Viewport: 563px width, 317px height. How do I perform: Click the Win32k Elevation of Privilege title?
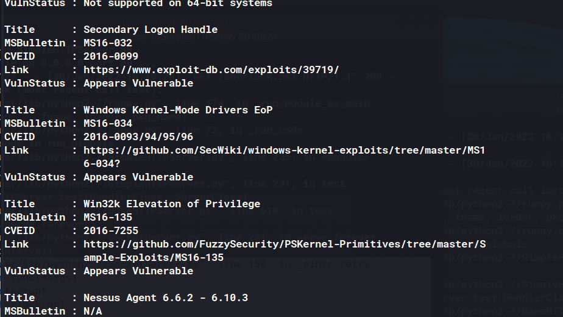[x=172, y=204]
